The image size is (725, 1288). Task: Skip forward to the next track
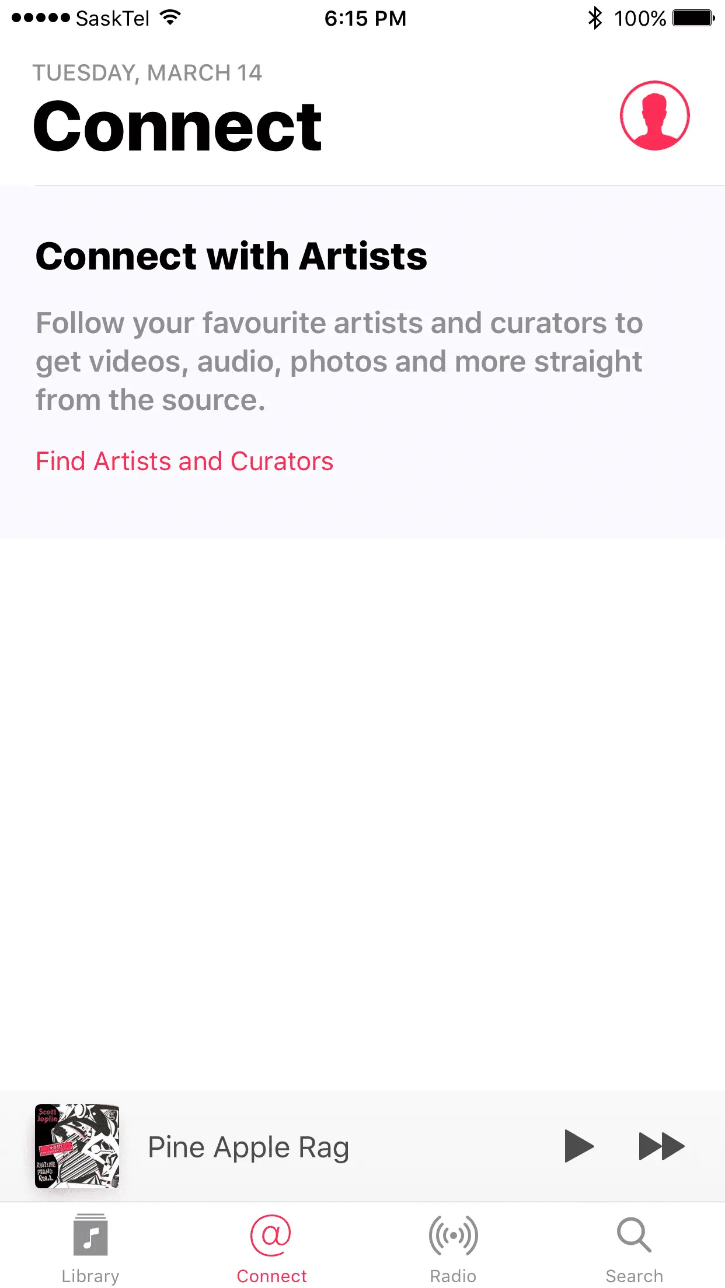click(x=661, y=1146)
